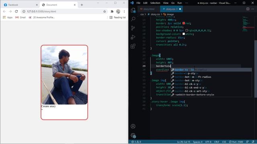Change end of line via CRLF
The image size is (257, 144).
[216, 142]
